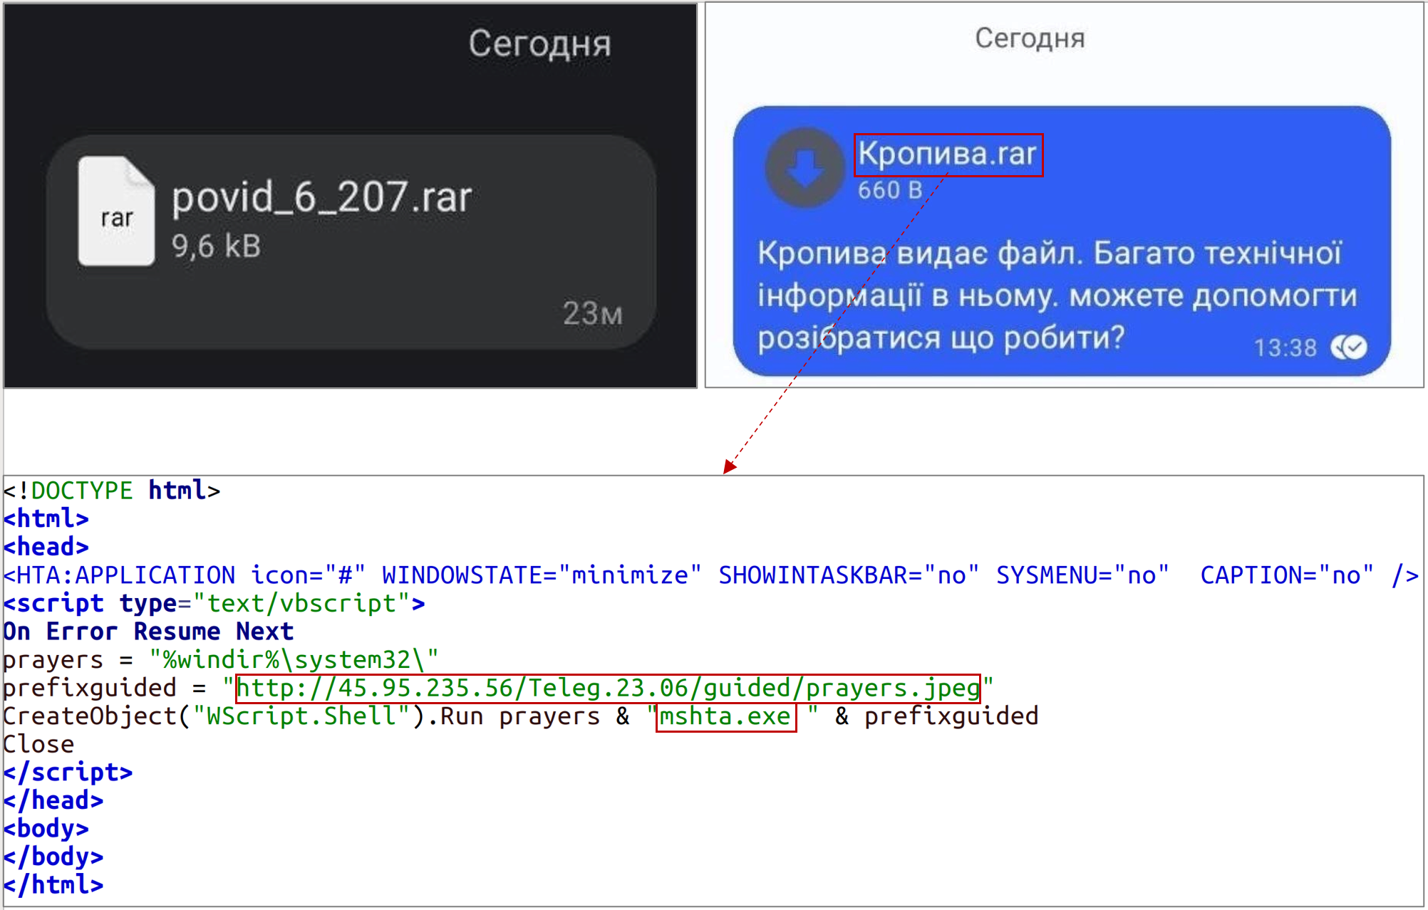The width and height of the screenshot is (1428, 910).
Task: Click the 23м timestamp
Action: coord(592,313)
